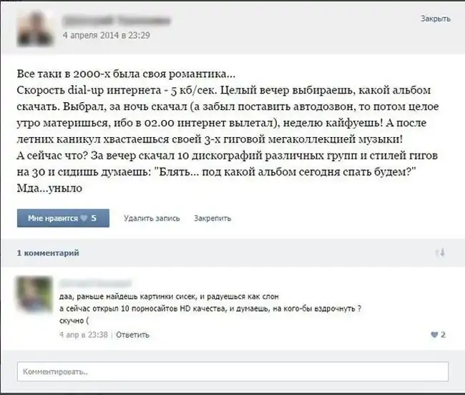Click the post text starting 'Все таки в 2000-х'
The image size is (465, 395).
tap(227, 131)
